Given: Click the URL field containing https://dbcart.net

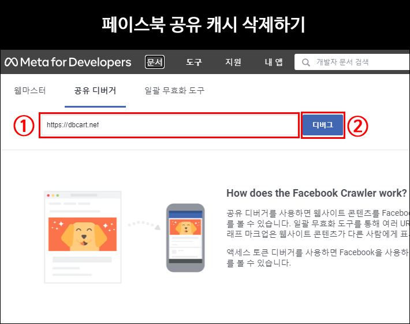Looking at the screenshot, I should pos(169,125).
